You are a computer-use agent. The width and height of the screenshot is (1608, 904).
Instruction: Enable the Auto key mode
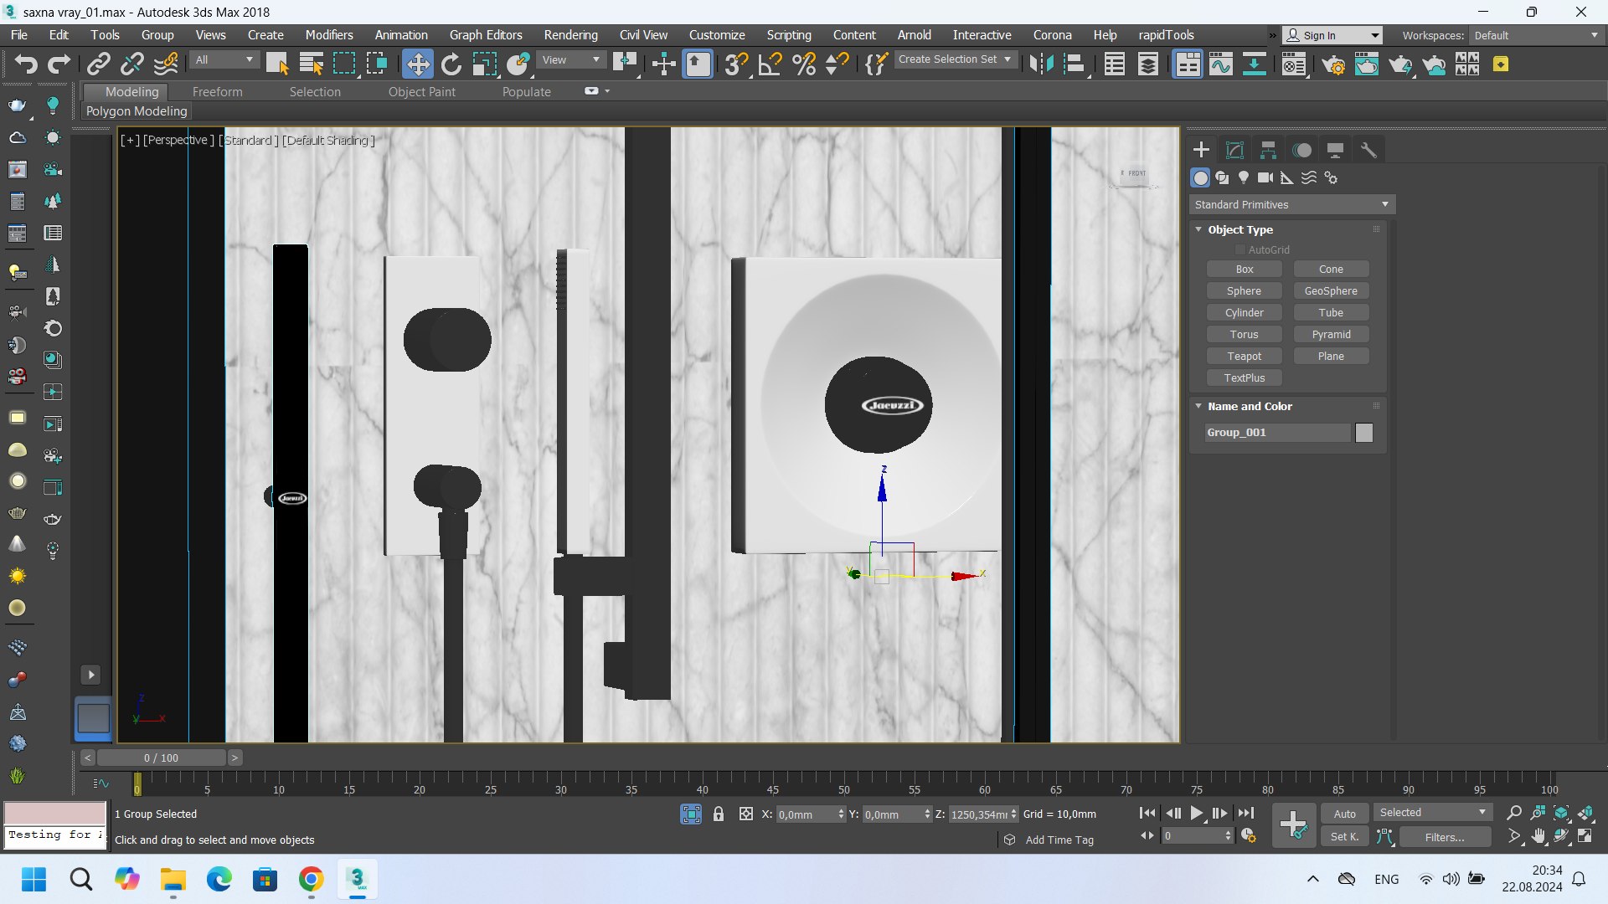(x=1344, y=814)
